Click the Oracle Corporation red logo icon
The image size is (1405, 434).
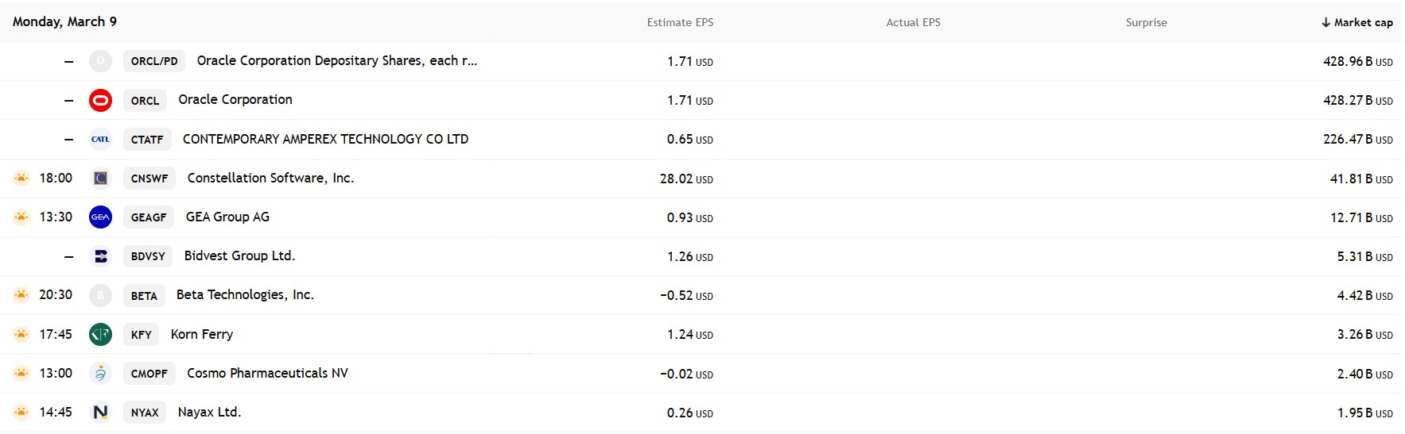(x=100, y=101)
